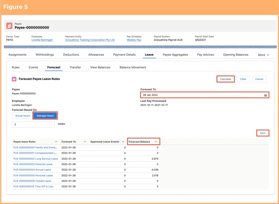Open the View Balances sub-tab
Image resolution: width=279 pixels, height=204 pixels.
point(100,67)
